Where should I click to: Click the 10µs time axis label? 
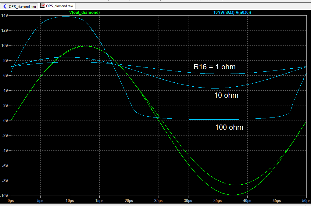point(70,201)
